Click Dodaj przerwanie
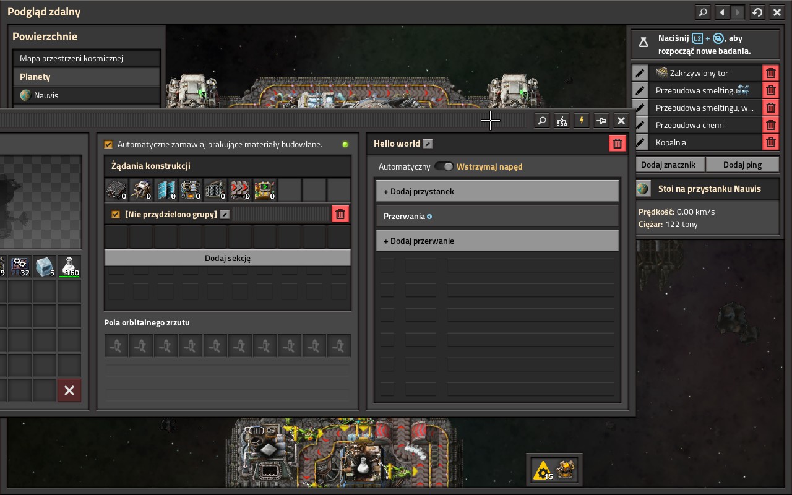 coord(497,241)
